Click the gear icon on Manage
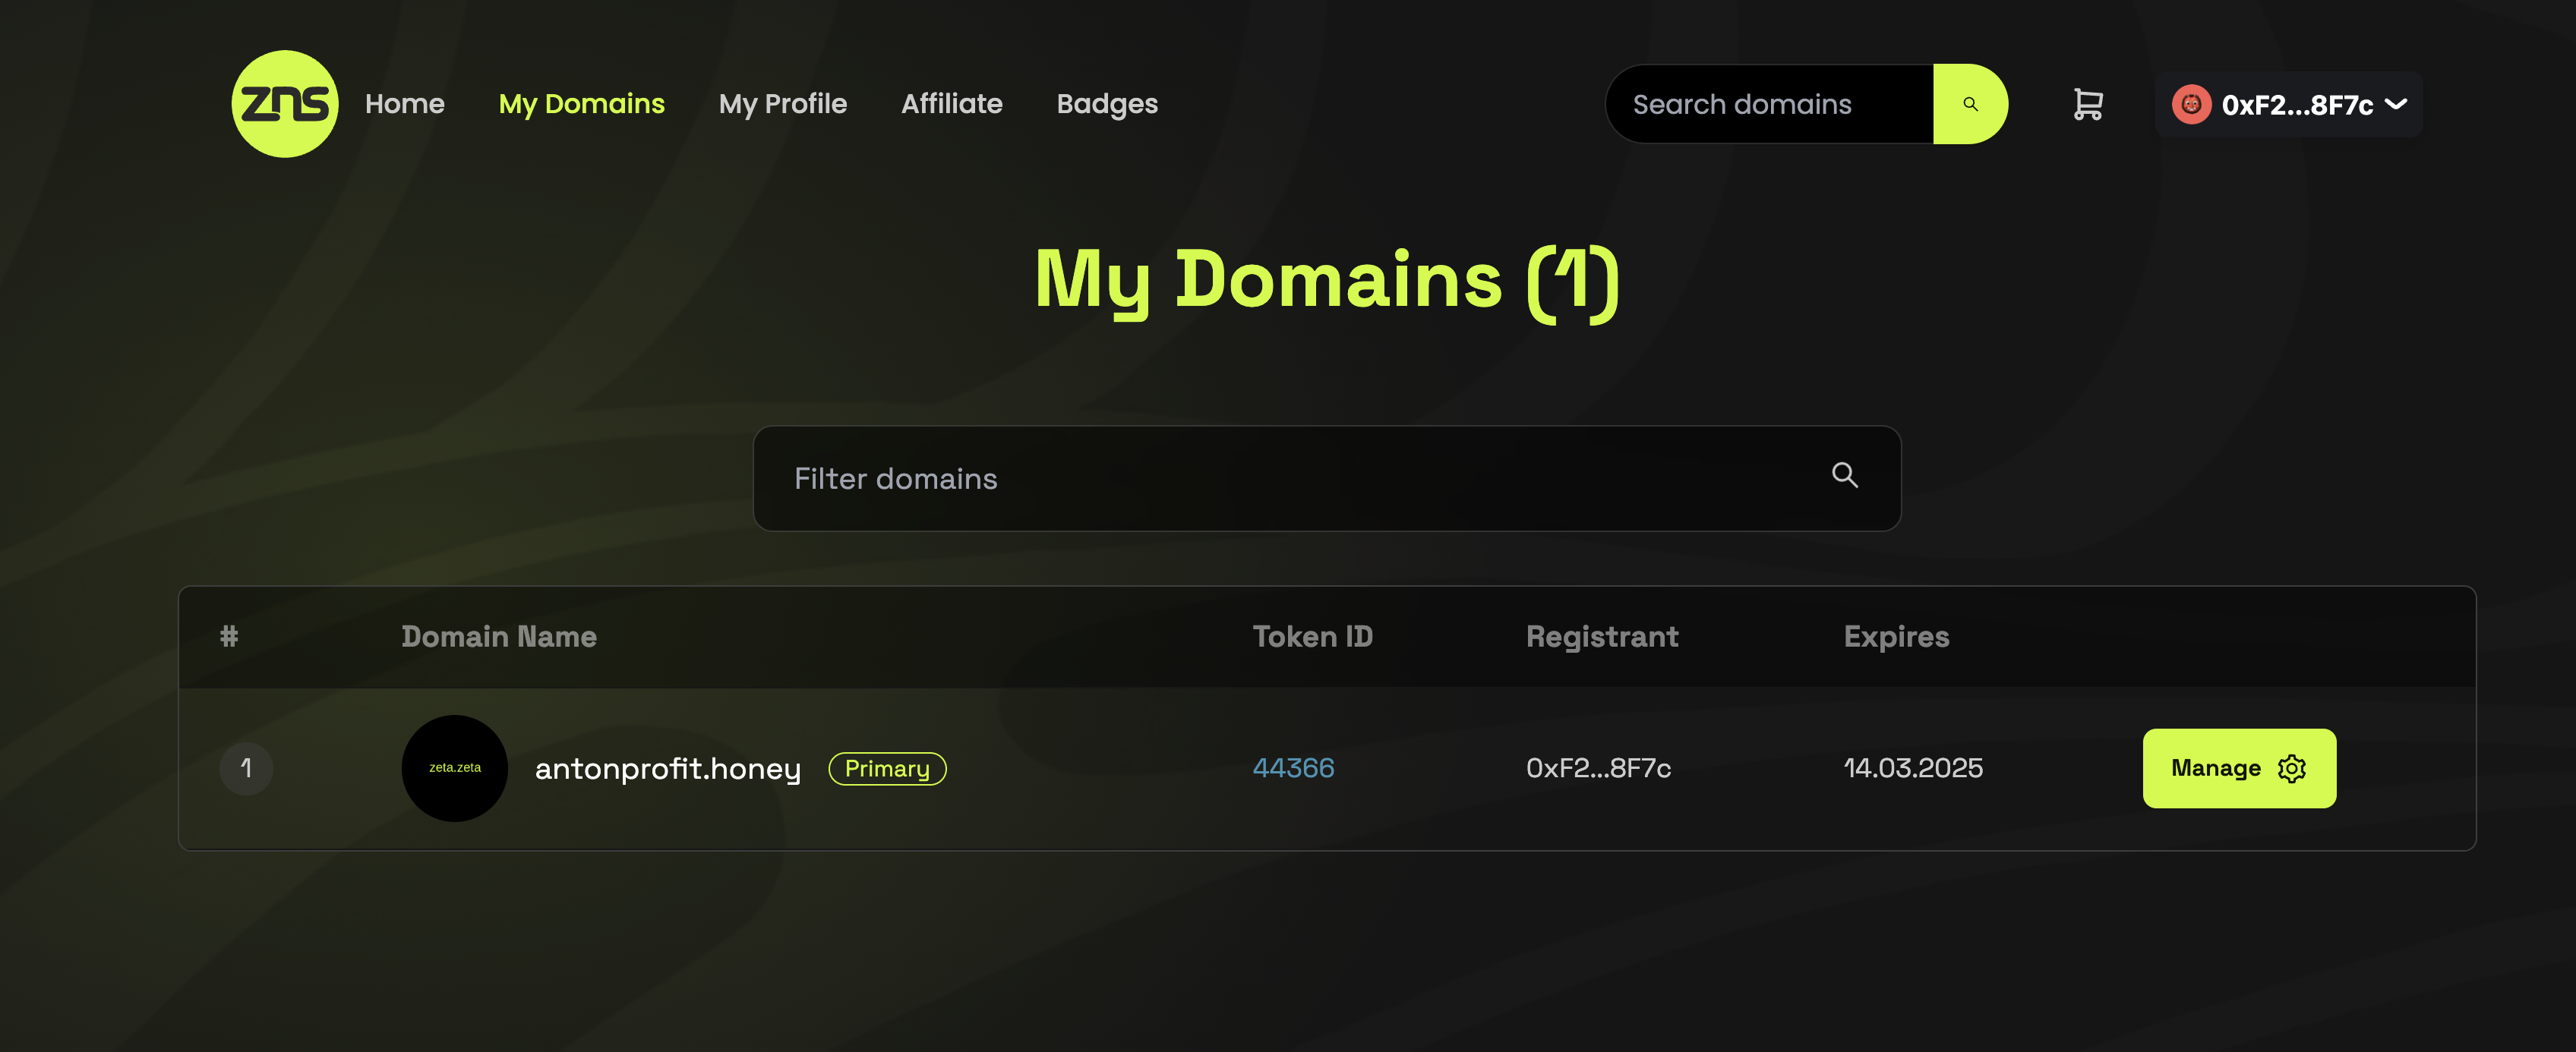2576x1052 pixels. coord(2291,767)
